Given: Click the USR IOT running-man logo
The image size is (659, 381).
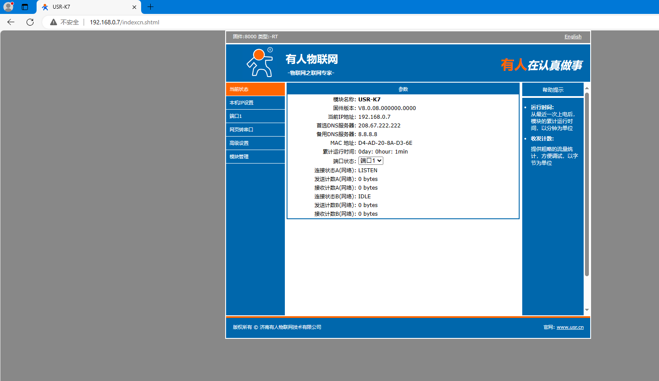Looking at the screenshot, I should 260,63.
